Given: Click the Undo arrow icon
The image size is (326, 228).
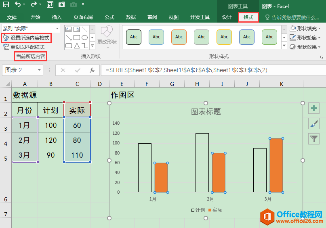Looking at the screenshot, I should pos(18,4).
